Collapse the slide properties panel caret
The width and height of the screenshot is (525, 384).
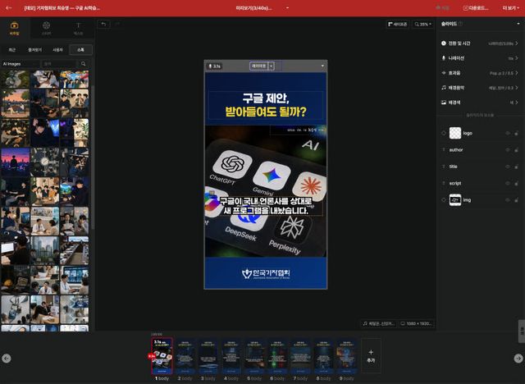[x=518, y=24]
